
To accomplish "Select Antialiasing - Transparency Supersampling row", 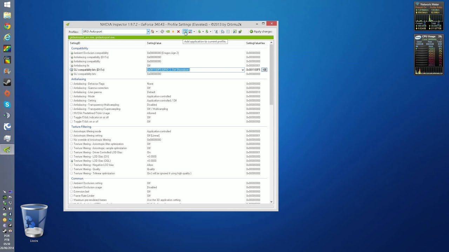I will (169, 109).
